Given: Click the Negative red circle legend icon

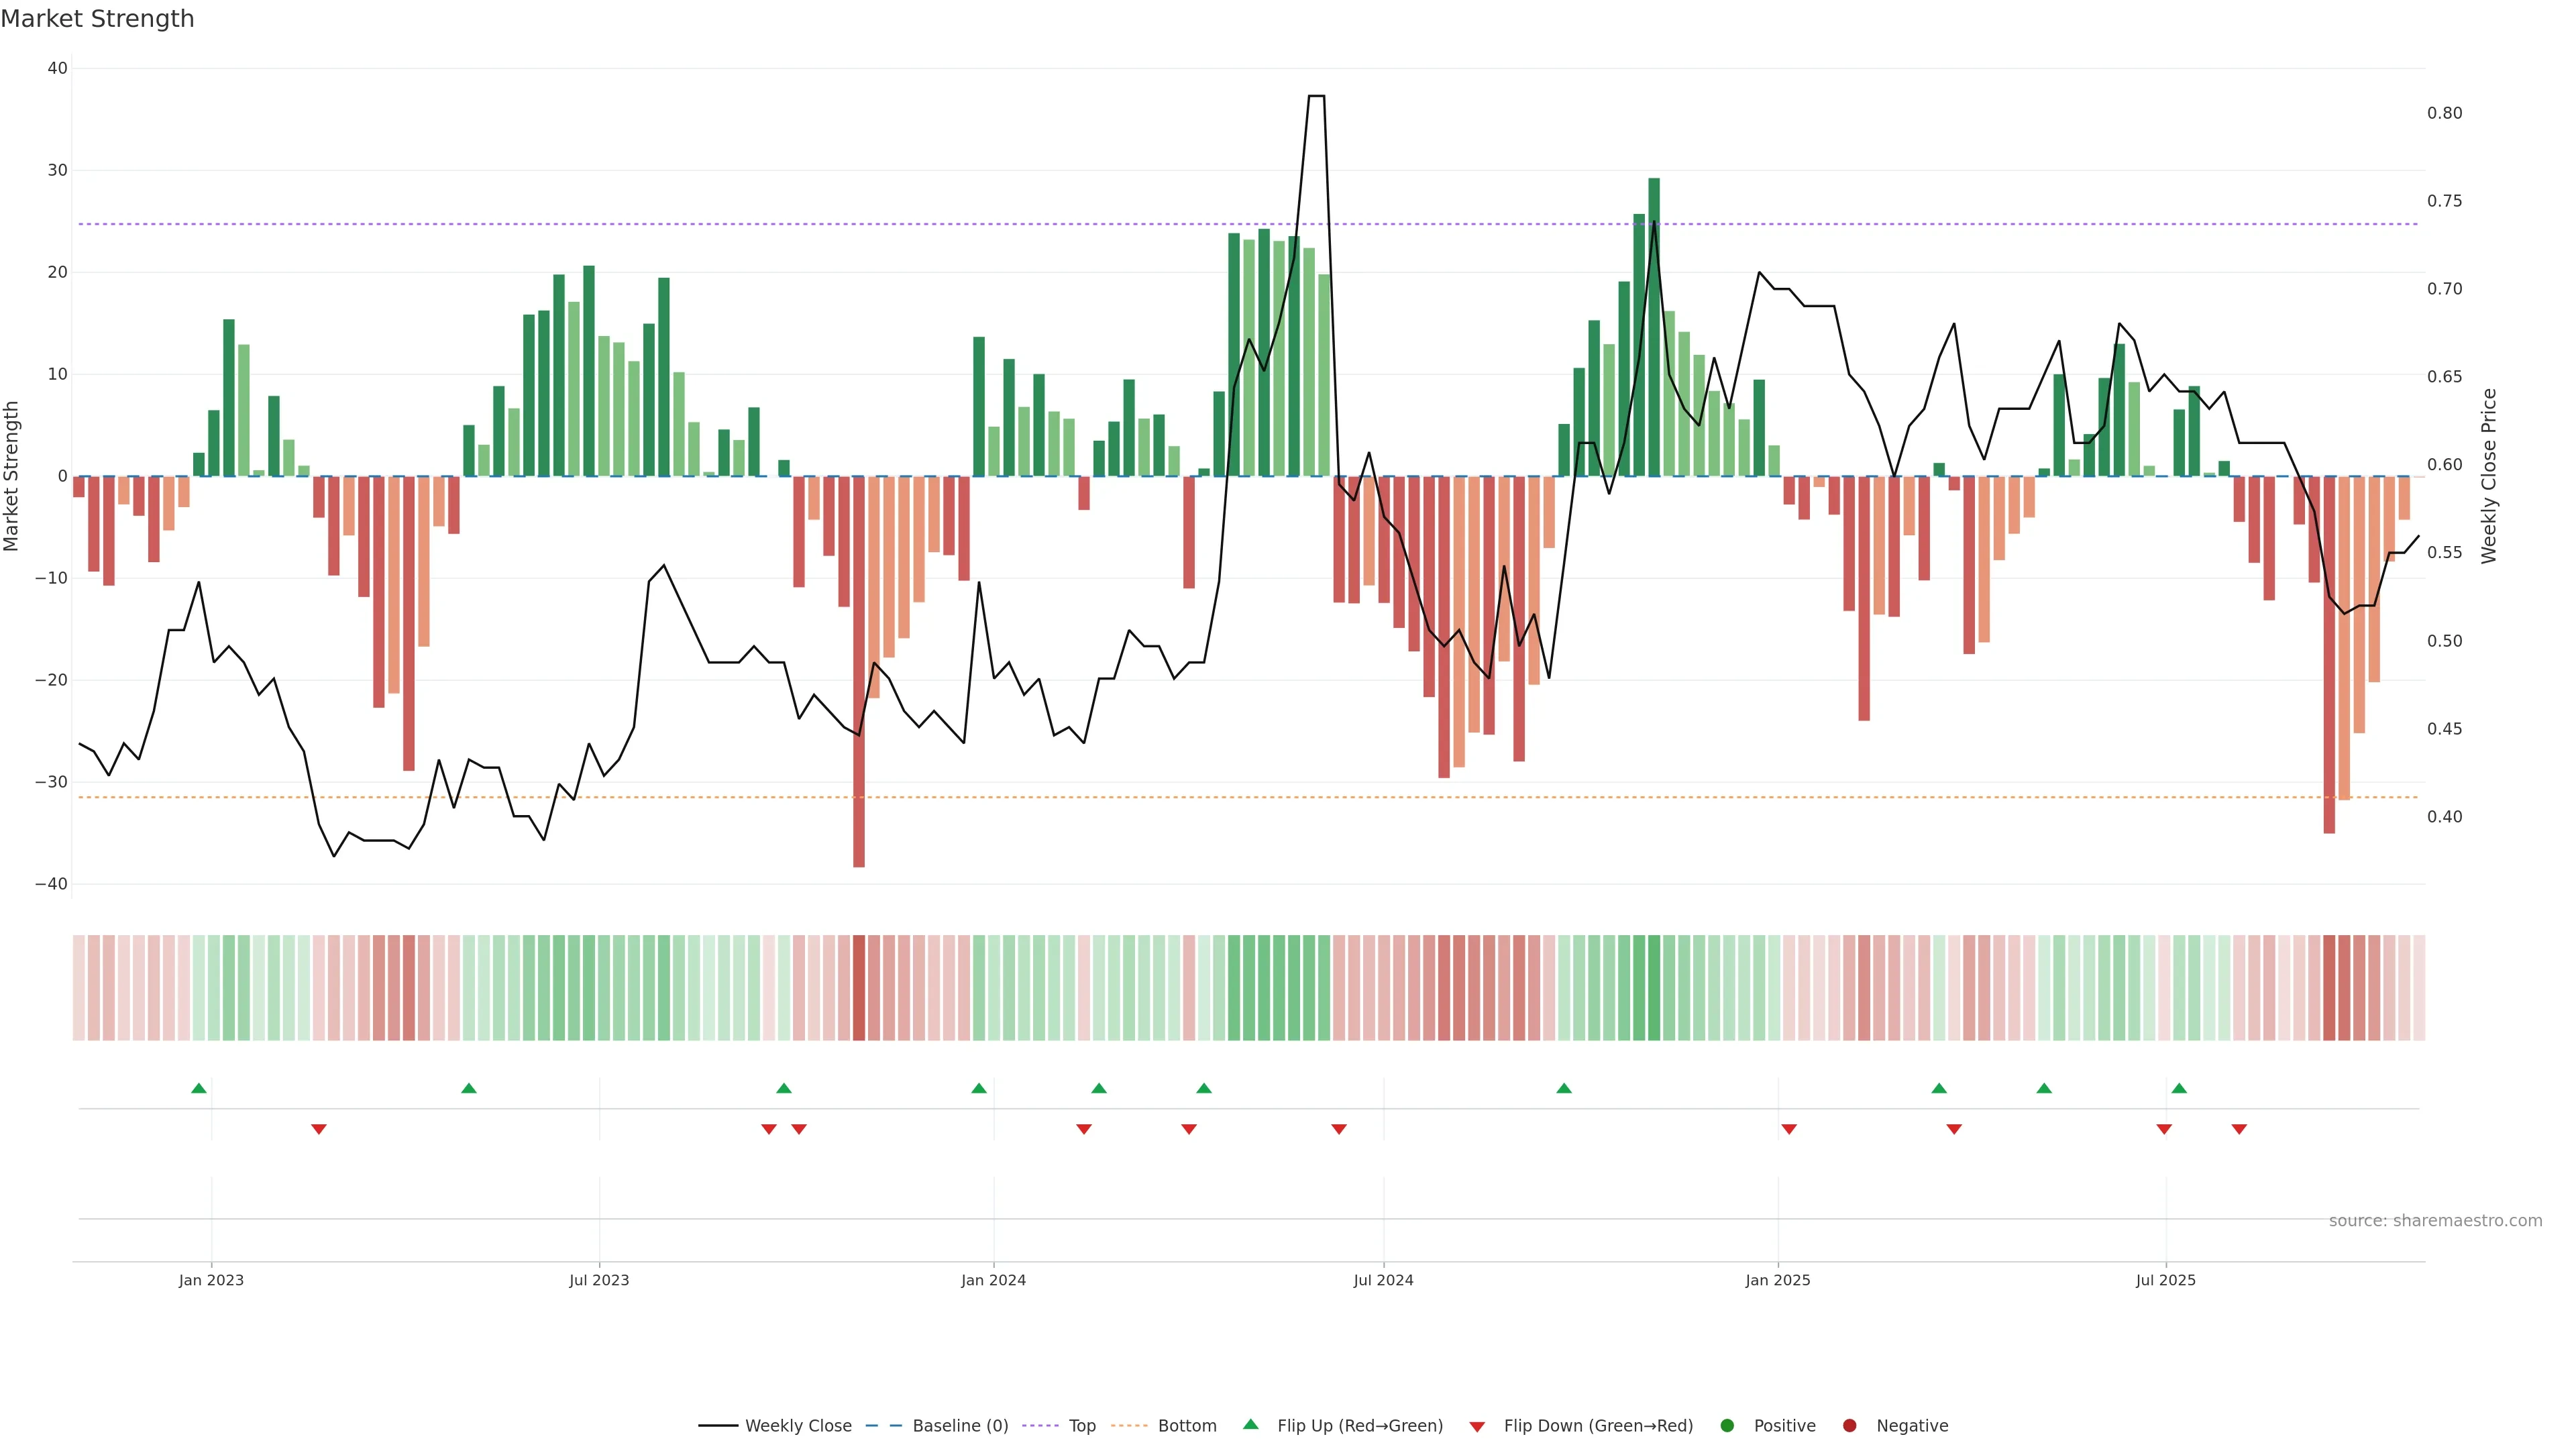Looking at the screenshot, I should pos(1849,1425).
